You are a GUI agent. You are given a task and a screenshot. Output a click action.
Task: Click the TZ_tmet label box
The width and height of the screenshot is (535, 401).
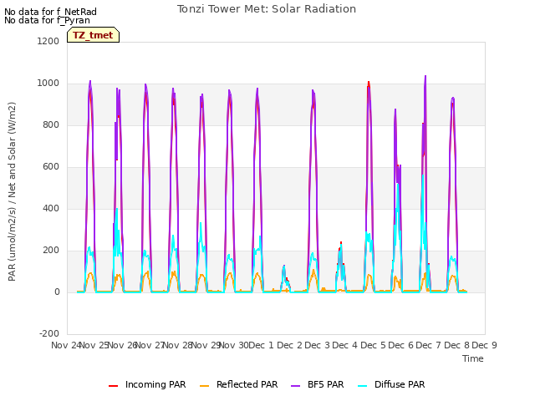point(93,35)
